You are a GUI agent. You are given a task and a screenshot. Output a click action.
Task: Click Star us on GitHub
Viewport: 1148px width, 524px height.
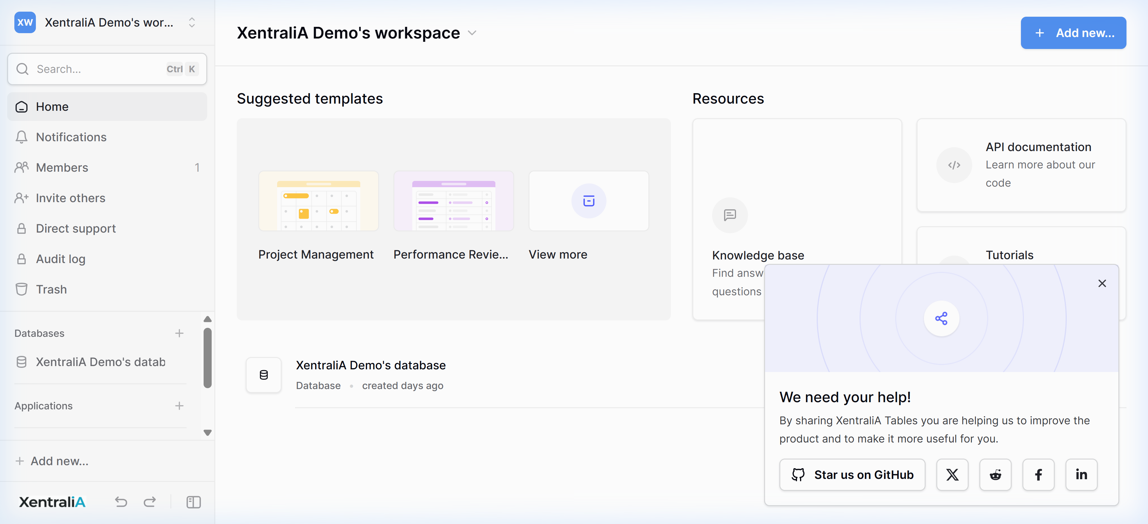tap(852, 474)
